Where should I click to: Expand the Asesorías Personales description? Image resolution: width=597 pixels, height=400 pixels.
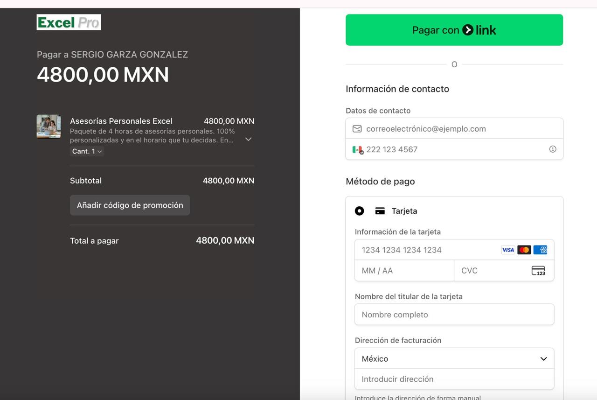(x=249, y=139)
